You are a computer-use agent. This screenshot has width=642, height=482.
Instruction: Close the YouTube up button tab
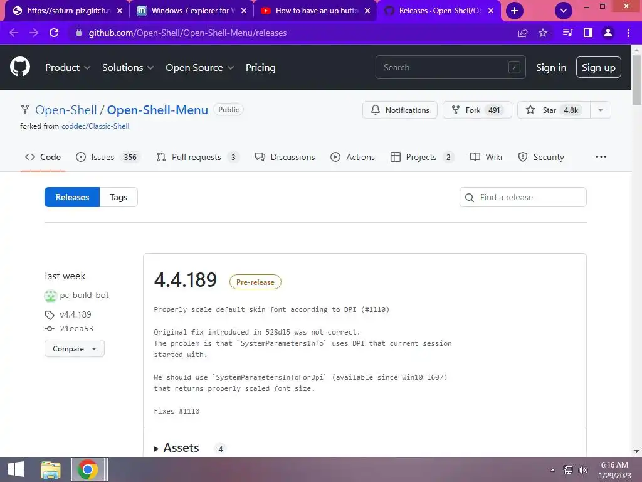(367, 11)
